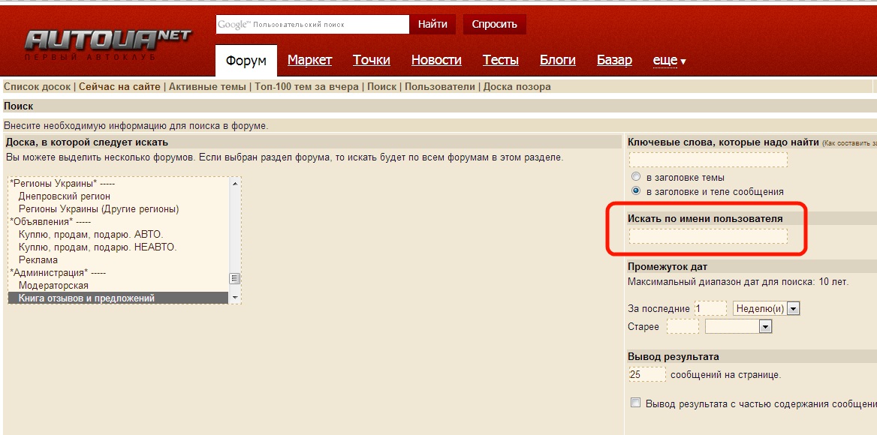Open the 'Активные темы' link
Image resolution: width=877 pixels, height=435 pixels.
207,86
